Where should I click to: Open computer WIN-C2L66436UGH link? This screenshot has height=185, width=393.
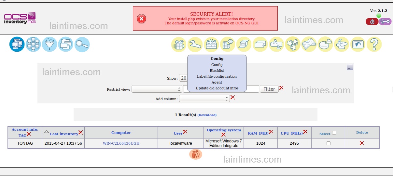(x=121, y=143)
